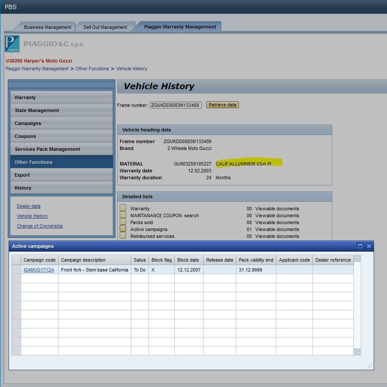Select the second empty row selector

pyautogui.click(x=16, y=278)
